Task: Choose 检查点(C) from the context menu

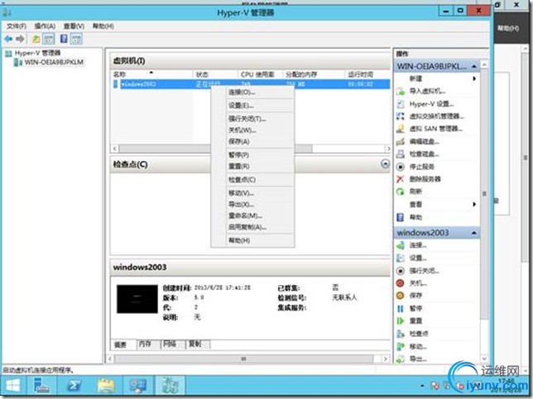Action: pos(252,179)
